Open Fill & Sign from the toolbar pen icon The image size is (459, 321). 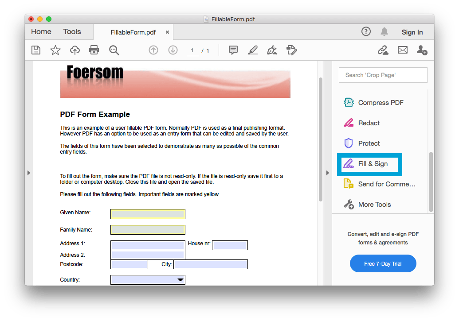[x=272, y=50]
